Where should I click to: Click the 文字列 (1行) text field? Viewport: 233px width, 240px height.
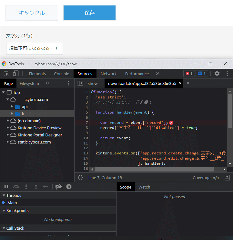[x=35, y=48]
